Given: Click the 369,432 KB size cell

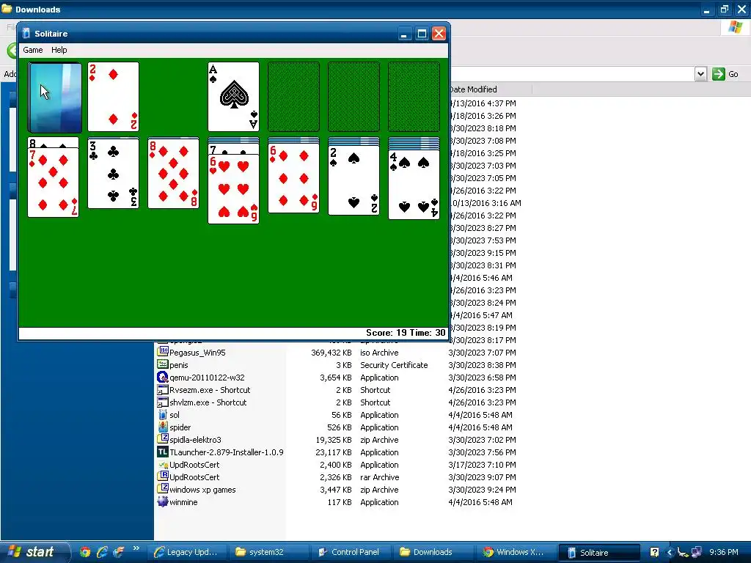Looking at the screenshot, I should coord(331,353).
